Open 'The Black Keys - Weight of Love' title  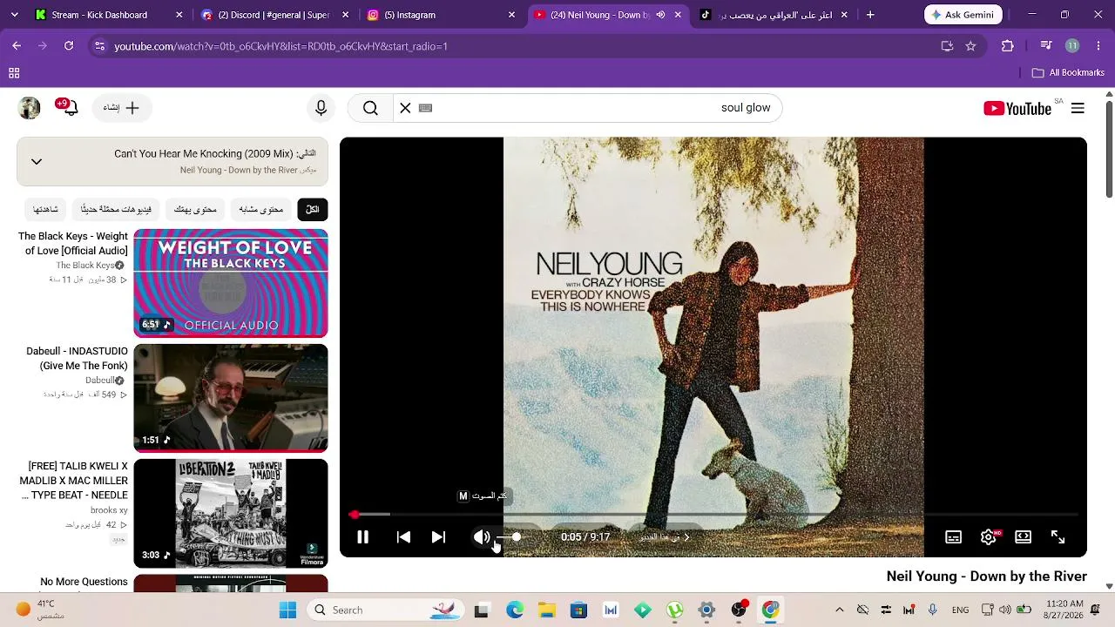73,244
